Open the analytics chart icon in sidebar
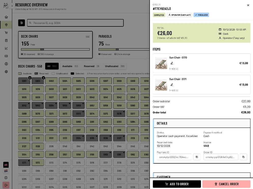Image resolution: width=253 pixels, height=189 pixels. click(x=6, y=48)
